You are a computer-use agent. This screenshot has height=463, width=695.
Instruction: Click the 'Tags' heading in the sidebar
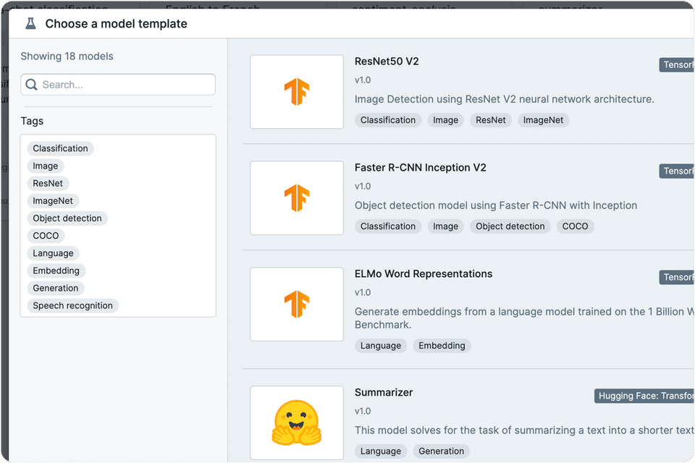pos(32,121)
